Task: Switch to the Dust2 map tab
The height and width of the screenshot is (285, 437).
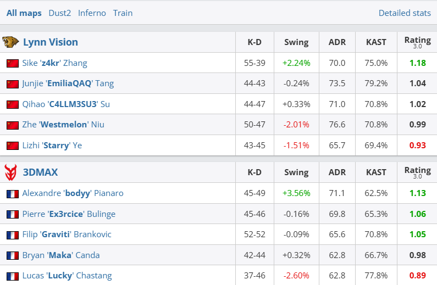Action: point(60,13)
